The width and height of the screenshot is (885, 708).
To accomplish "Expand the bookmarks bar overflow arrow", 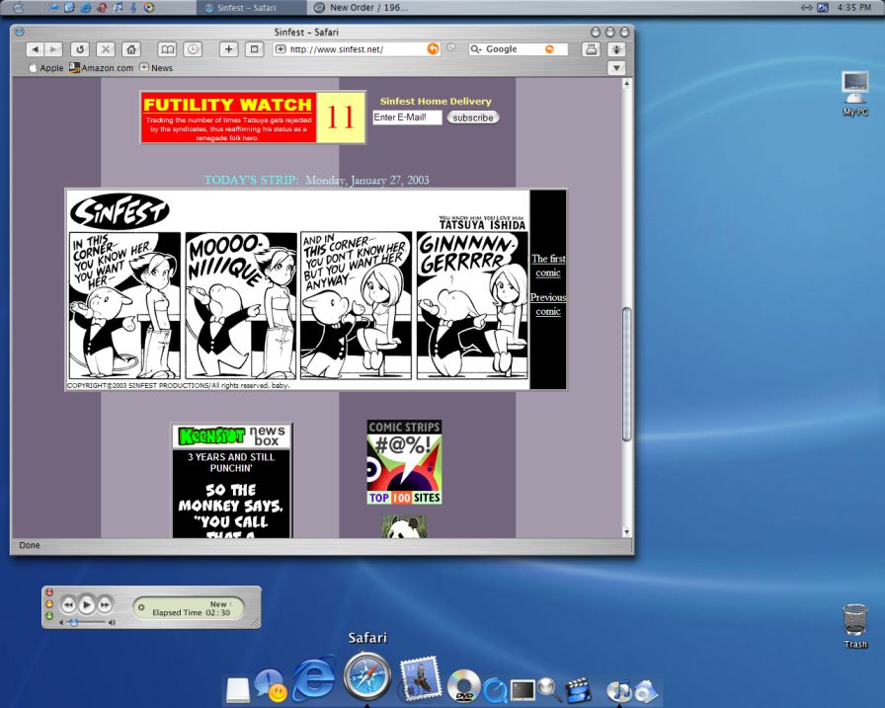I will 616,68.
